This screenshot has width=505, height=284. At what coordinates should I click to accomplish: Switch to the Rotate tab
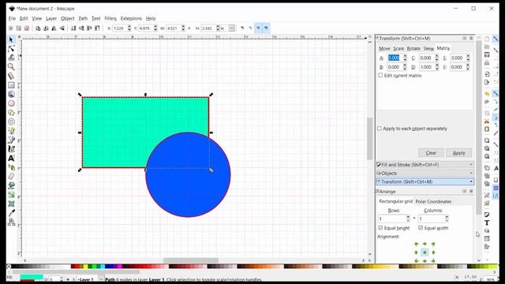click(x=413, y=48)
